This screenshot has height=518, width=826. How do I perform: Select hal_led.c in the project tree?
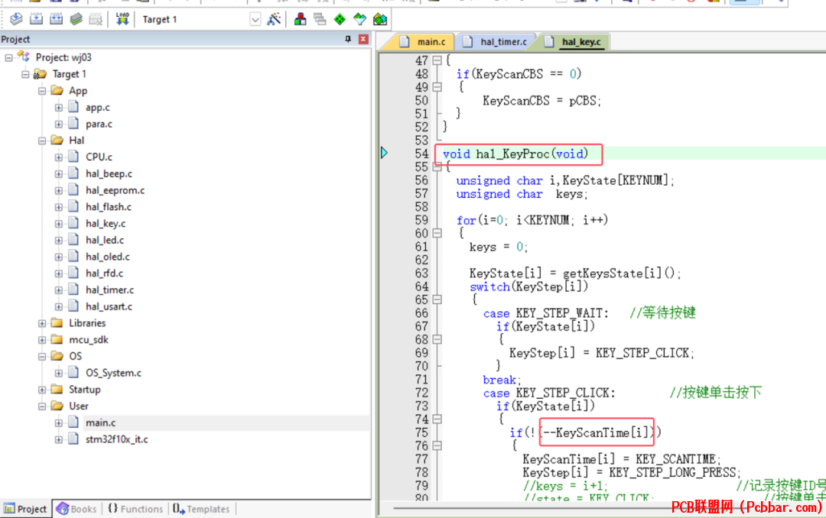tap(105, 240)
